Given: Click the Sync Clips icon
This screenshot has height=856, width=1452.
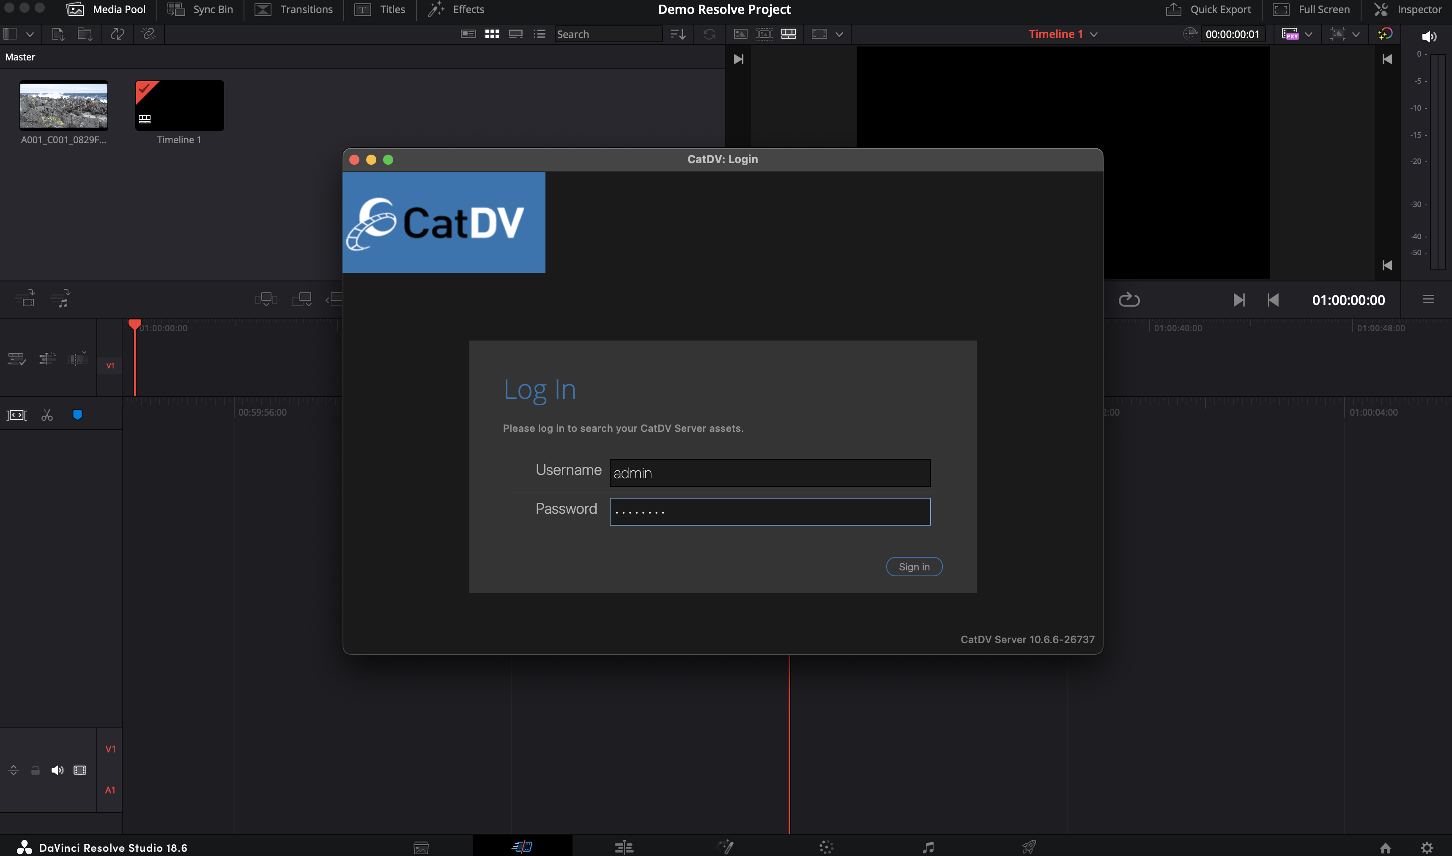Looking at the screenshot, I should (x=118, y=34).
